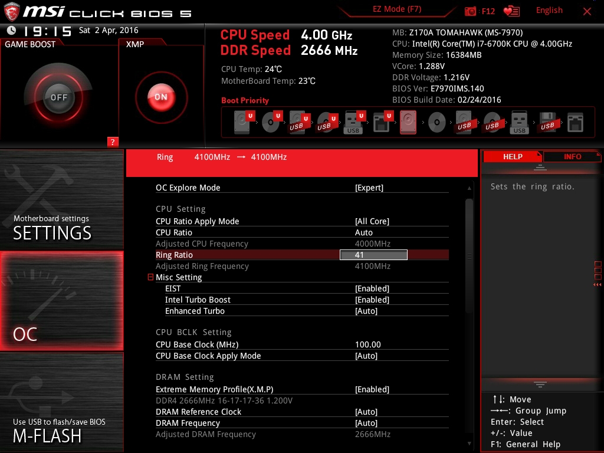Click the Adjusted Ring Frequency 4100MHz value
This screenshot has height=453, width=604.
[x=373, y=266]
